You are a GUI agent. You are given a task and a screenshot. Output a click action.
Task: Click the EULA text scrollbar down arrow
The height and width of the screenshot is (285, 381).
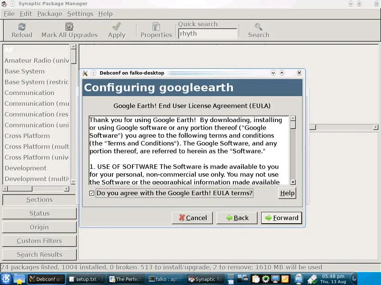293,182
